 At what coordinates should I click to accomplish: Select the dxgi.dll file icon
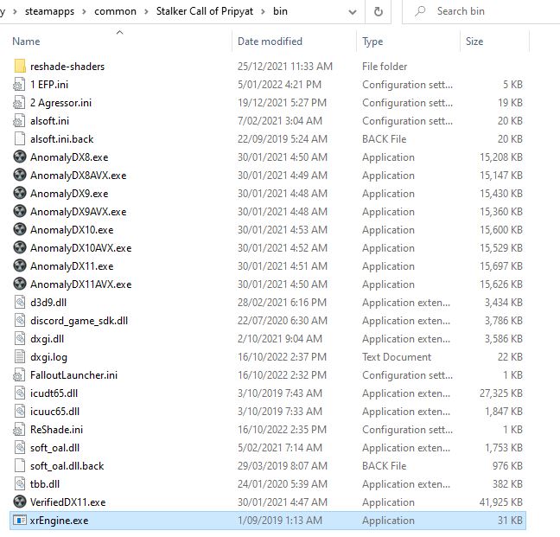pyautogui.click(x=20, y=339)
